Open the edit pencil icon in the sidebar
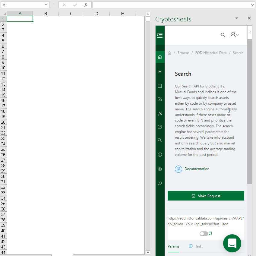Screen dimensions: 256x256 pos(160,99)
